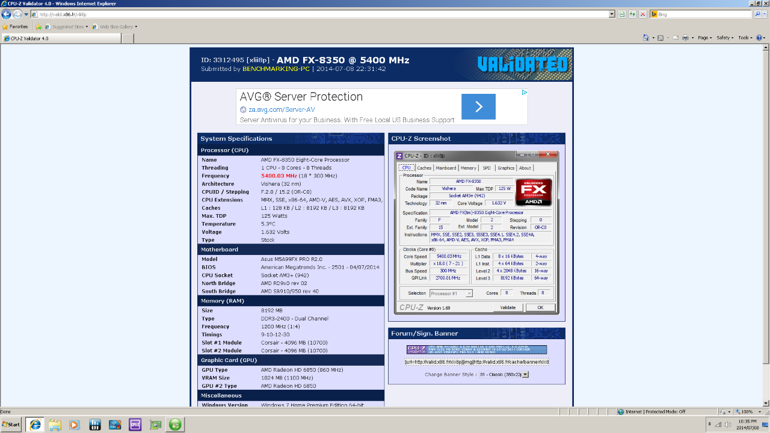The height and width of the screenshot is (433, 770).
Task: Click the Asus M5A99FX PRO R2.0 model text
Action: coord(292,259)
